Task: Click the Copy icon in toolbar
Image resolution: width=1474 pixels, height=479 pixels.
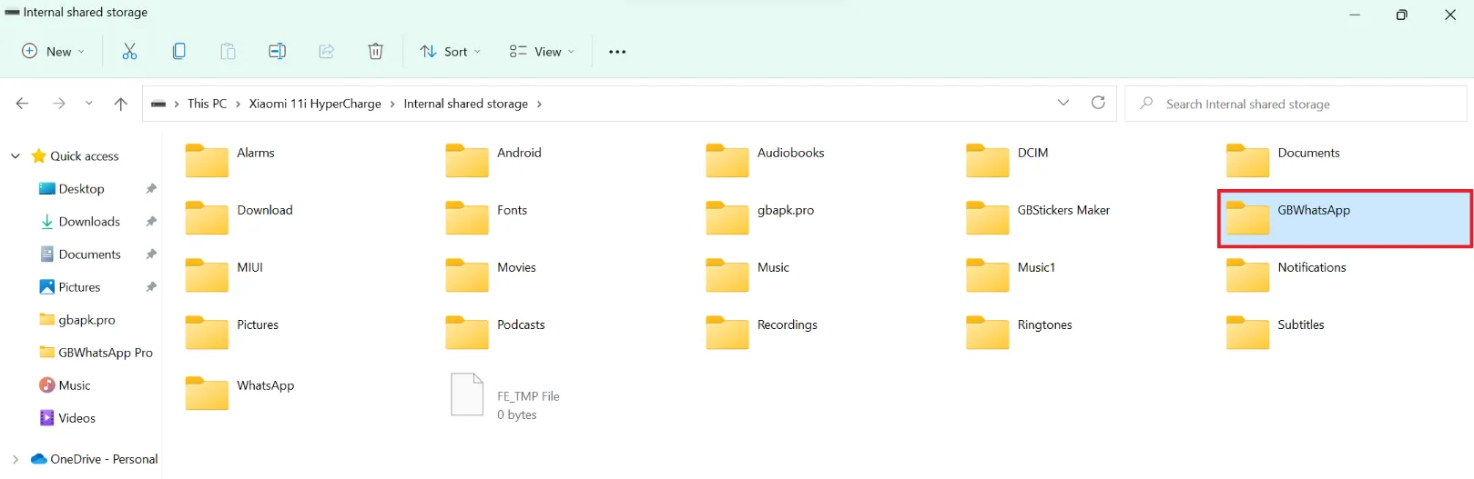Action: pyautogui.click(x=179, y=52)
